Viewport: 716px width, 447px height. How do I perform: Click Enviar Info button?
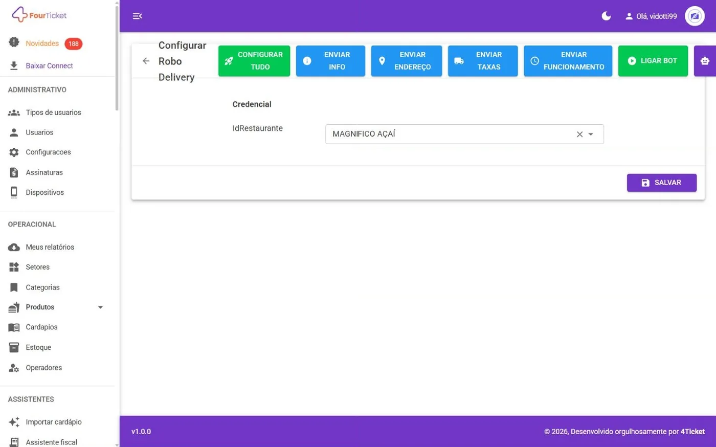click(x=330, y=61)
